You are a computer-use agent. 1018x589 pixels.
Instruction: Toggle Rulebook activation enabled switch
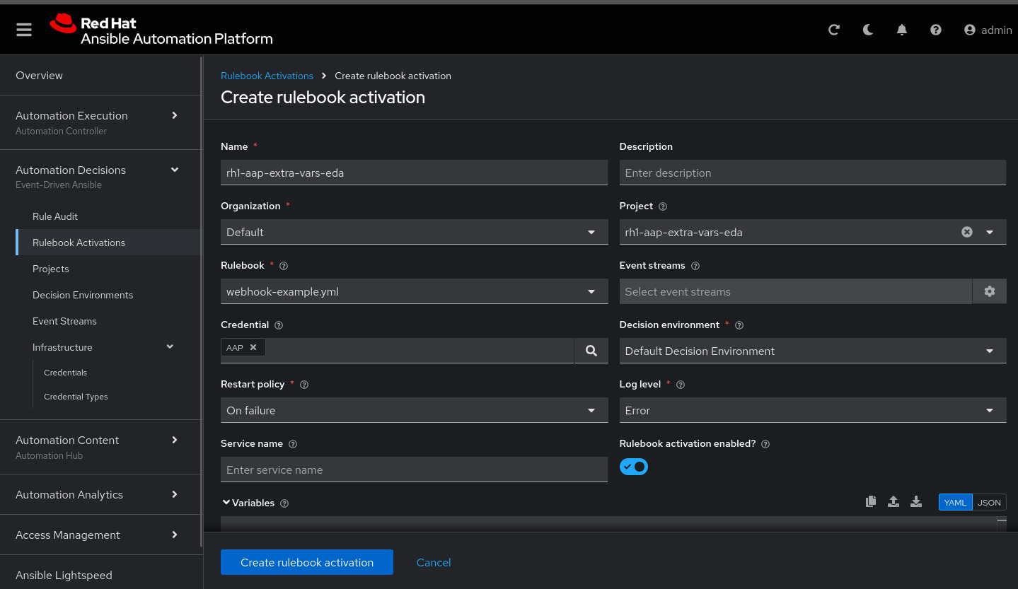(634, 467)
